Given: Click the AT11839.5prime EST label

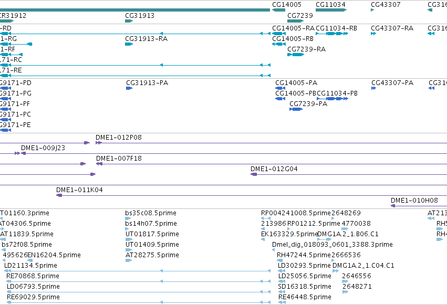Looking at the screenshot, I should [26, 234].
